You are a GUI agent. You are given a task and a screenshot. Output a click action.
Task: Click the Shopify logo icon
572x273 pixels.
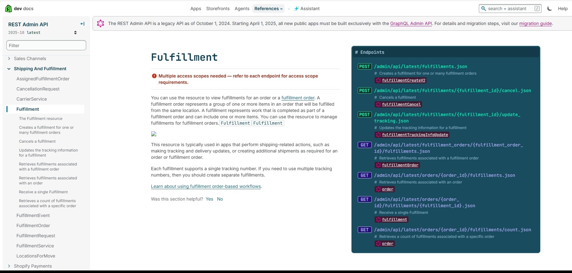(9, 9)
